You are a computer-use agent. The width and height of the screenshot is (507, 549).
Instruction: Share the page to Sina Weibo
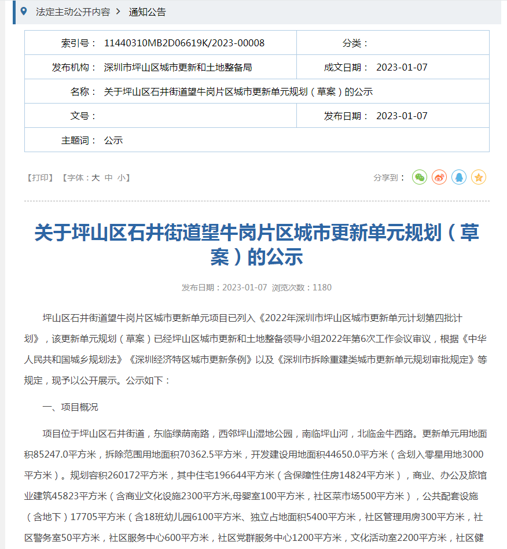pyautogui.click(x=439, y=178)
